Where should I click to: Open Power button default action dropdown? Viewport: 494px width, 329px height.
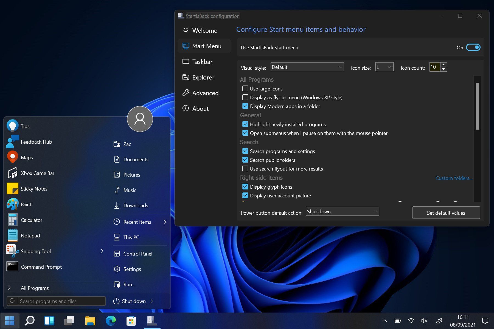pyautogui.click(x=342, y=211)
